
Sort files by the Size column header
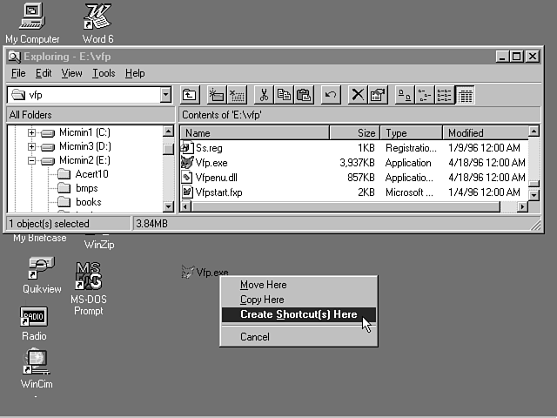pos(354,133)
